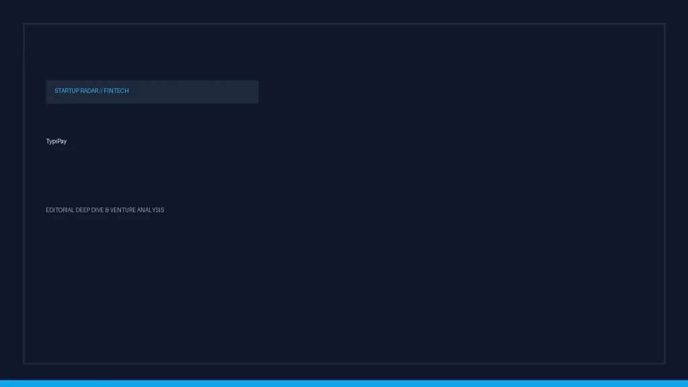The height and width of the screenshot is (387, 688).
Task: Click the left edge of the slide frame
Action: click(x=24, y=193)
